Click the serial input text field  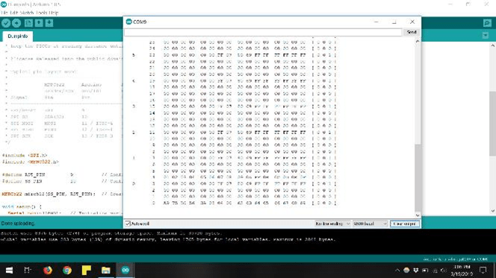263,32
